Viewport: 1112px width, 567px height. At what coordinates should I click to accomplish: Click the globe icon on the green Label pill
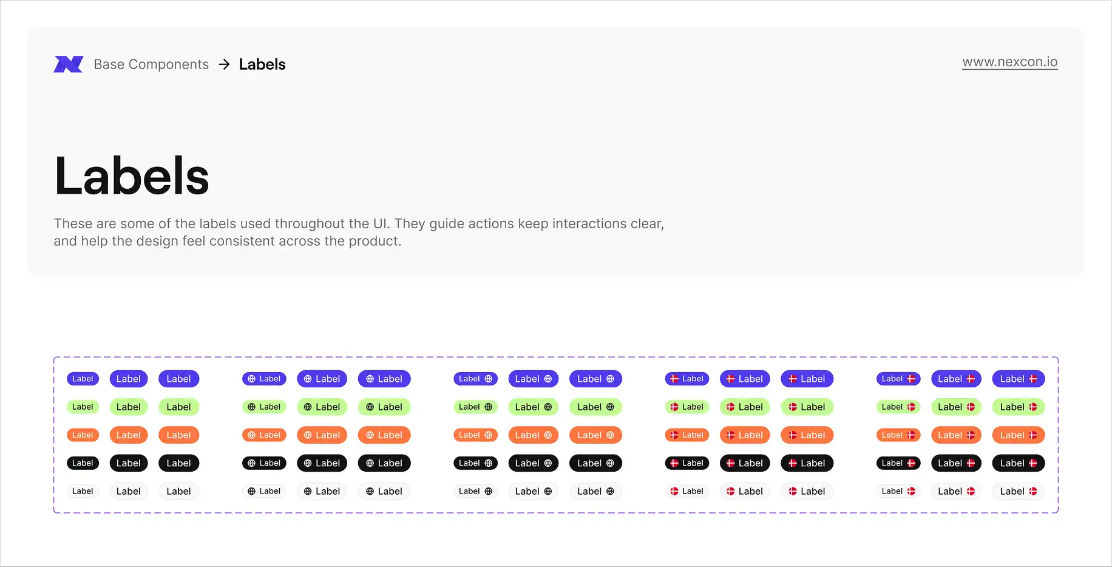(252, 407)
